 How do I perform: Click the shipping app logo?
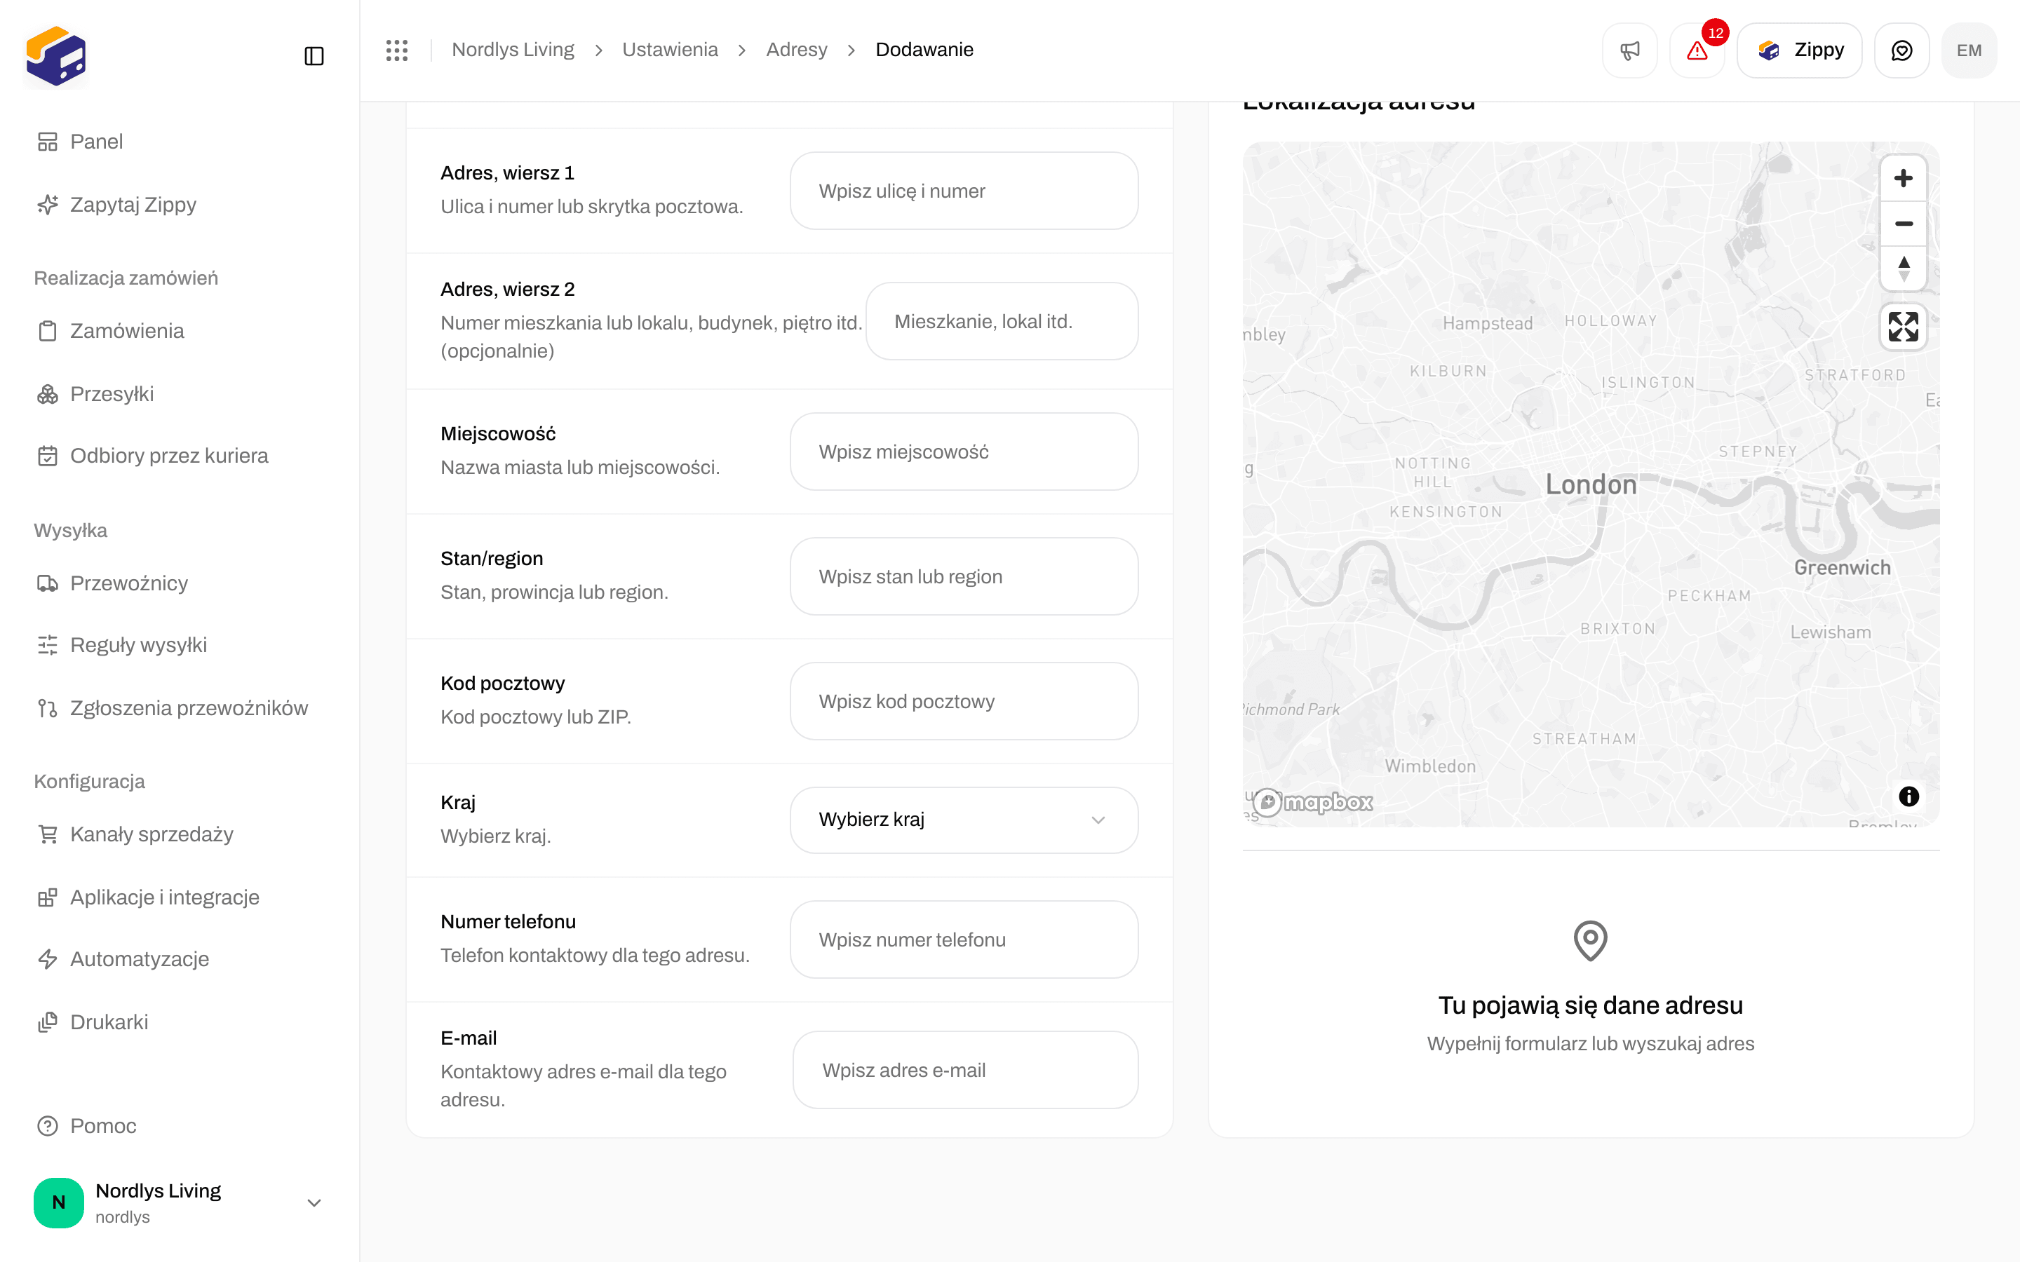[x=56, y=56]
